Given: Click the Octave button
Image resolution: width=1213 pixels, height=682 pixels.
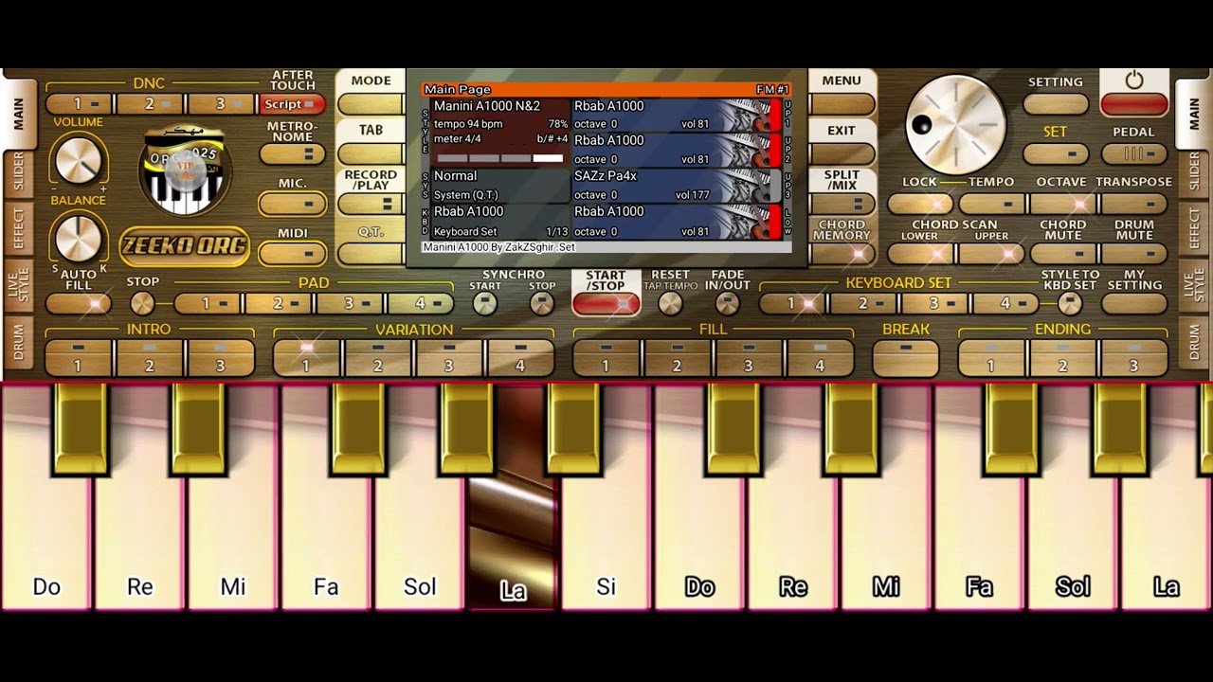Looking at the screenshot, I should (1062, 204).
